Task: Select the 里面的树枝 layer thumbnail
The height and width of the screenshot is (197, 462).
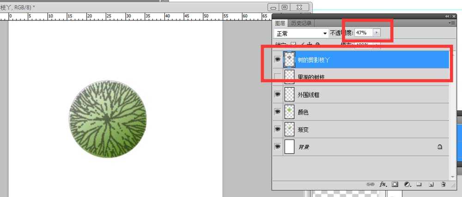Action: 289,77
